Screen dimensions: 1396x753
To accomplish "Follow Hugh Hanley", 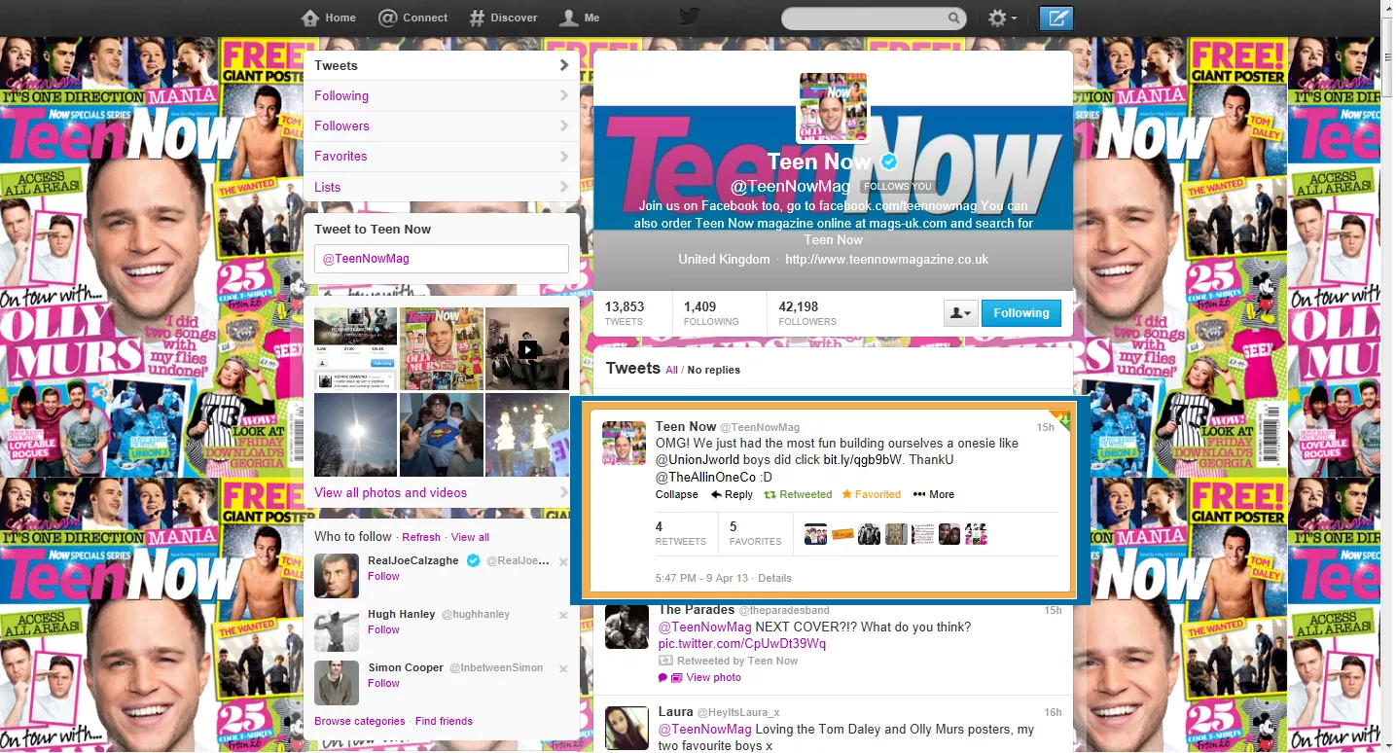I will coord(383,629).
